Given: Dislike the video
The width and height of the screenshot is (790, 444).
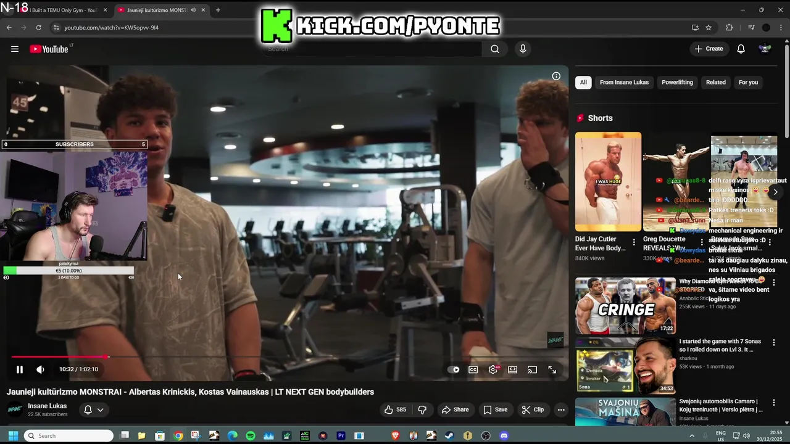Looking at the screenshot, I should coord(423,409).
